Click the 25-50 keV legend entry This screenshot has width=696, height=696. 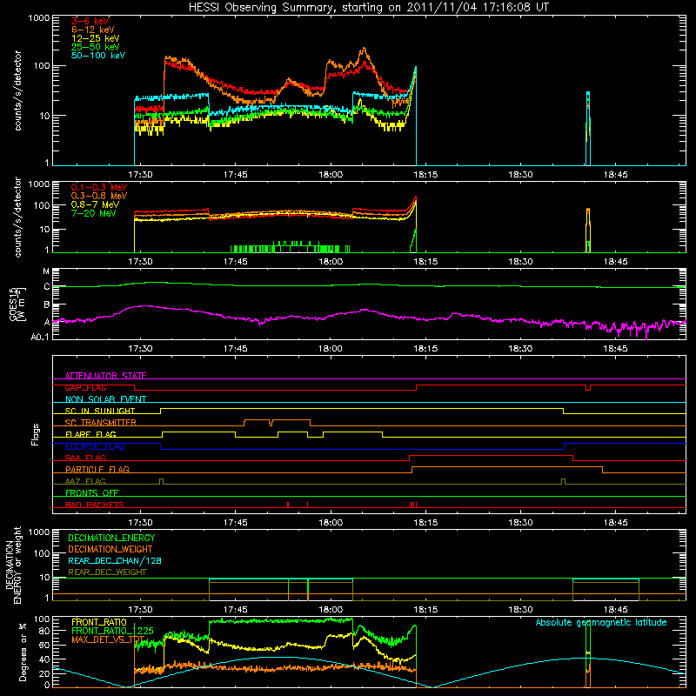96,47
